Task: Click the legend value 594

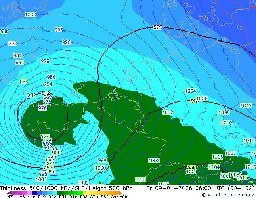Action: click(x=115, y=196)
